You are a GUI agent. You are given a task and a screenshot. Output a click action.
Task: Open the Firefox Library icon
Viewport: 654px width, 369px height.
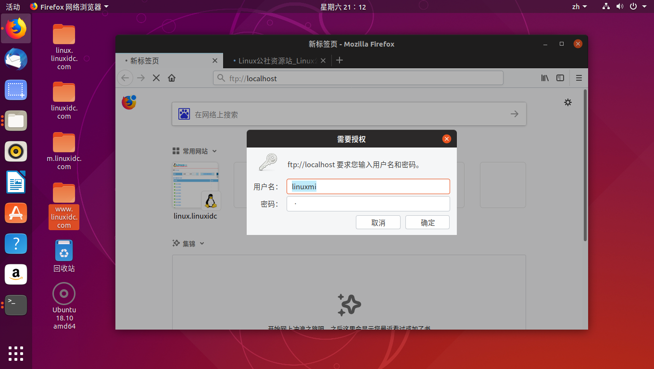[x=544, y=78]
